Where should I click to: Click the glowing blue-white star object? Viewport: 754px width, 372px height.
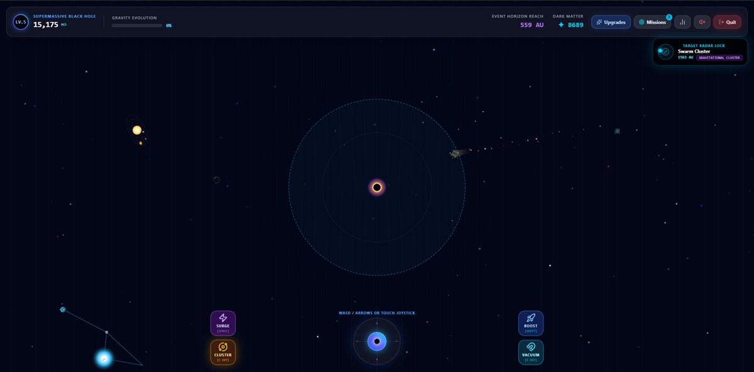(x=104, y=358)
